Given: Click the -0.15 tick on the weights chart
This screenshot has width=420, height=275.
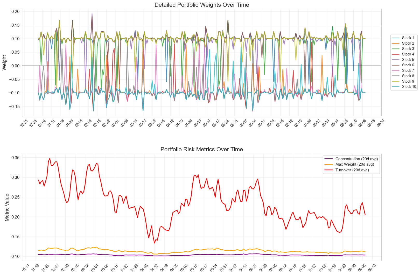Looking at the screenshot, I should pos(14,107).
